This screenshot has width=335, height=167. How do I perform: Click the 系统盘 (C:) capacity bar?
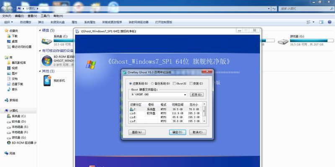click(x=64, y=40)
